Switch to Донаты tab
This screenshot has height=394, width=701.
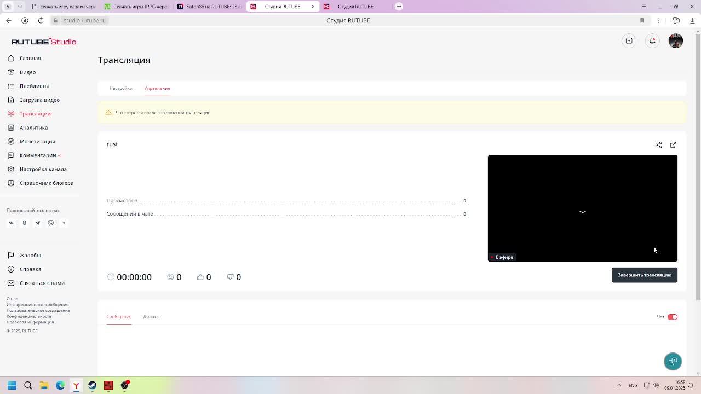click(151, 317)
